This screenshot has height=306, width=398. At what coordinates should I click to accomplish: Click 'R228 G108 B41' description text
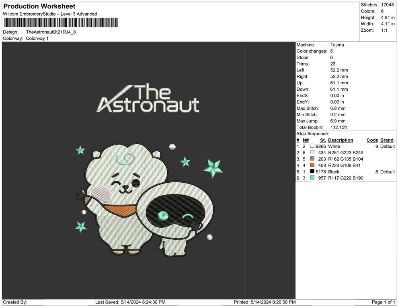(x=344, y=165)
